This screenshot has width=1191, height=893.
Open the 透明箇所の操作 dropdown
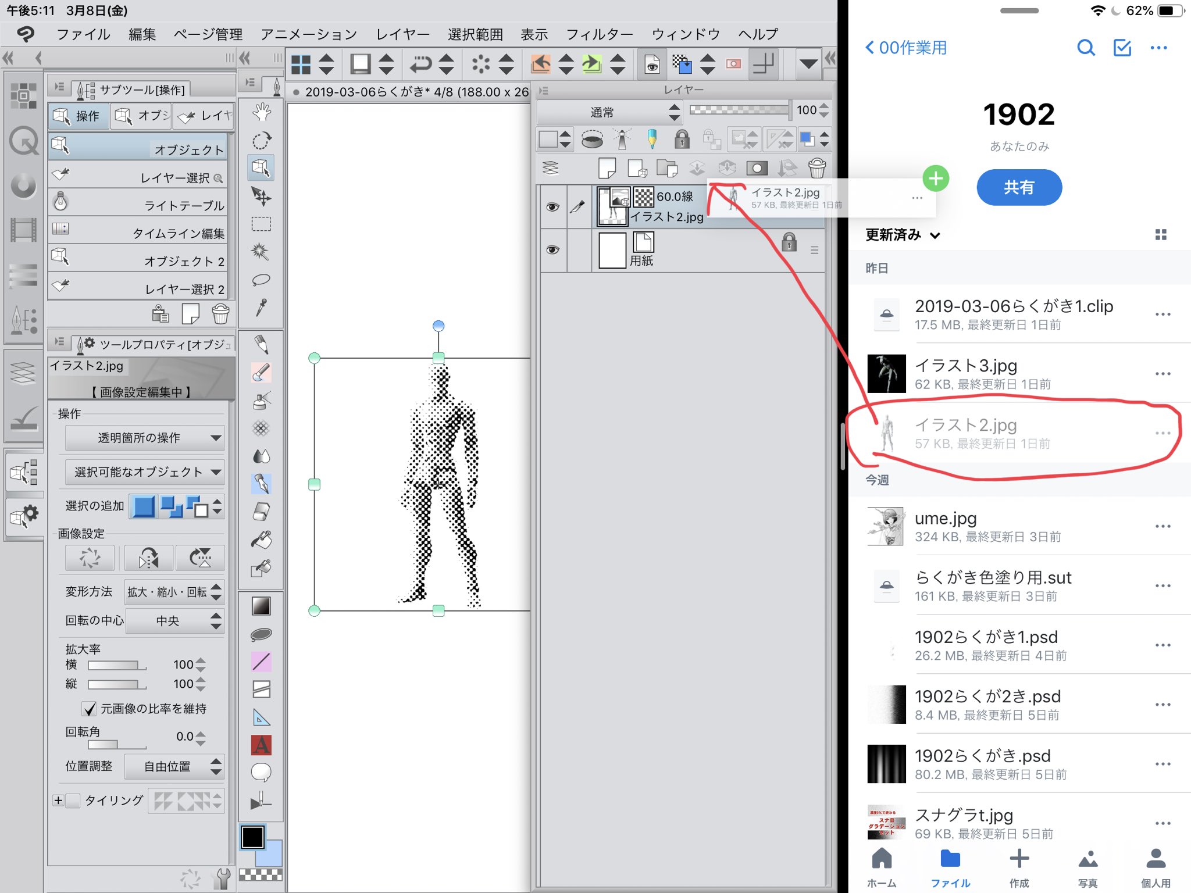pos(144,438)
